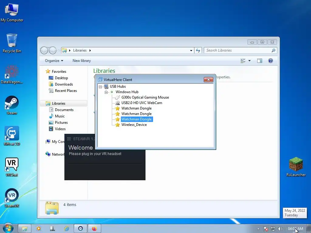The width and height of the screenshot is (311, 233).
Task: Open Recent Places under Favorites
Action: click(66, 90)
